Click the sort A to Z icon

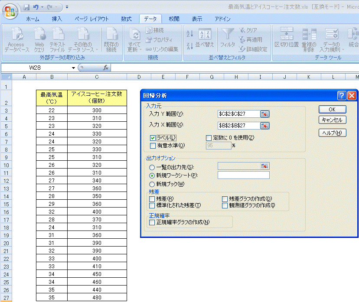pyautogui.click(x=189, y=34)
